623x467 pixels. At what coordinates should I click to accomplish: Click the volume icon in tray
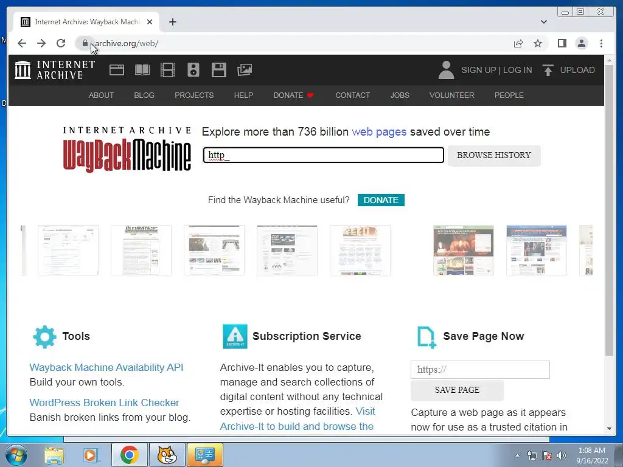561,455
